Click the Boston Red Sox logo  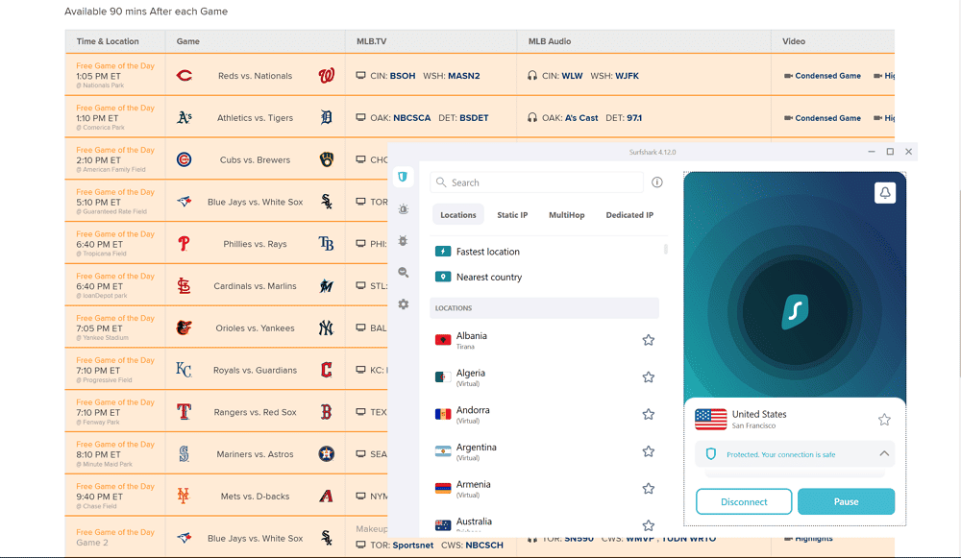(326, 412)
